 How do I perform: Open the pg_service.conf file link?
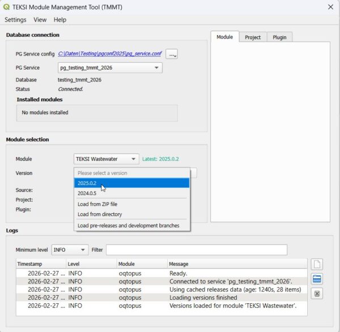coord(109,54)
